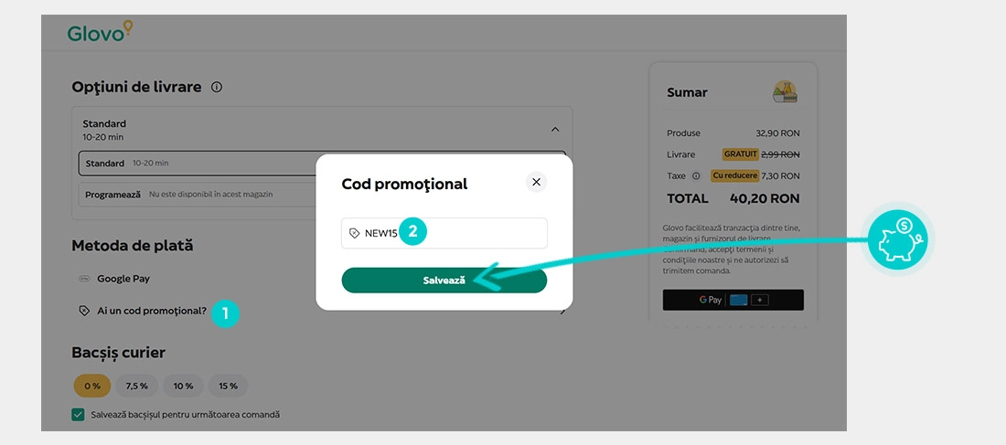Image resolution: width=1006 pixels, height=445 pixels.
Task: Click the Glovo logo
Action: pyautogui.click(x=100, y=31)
